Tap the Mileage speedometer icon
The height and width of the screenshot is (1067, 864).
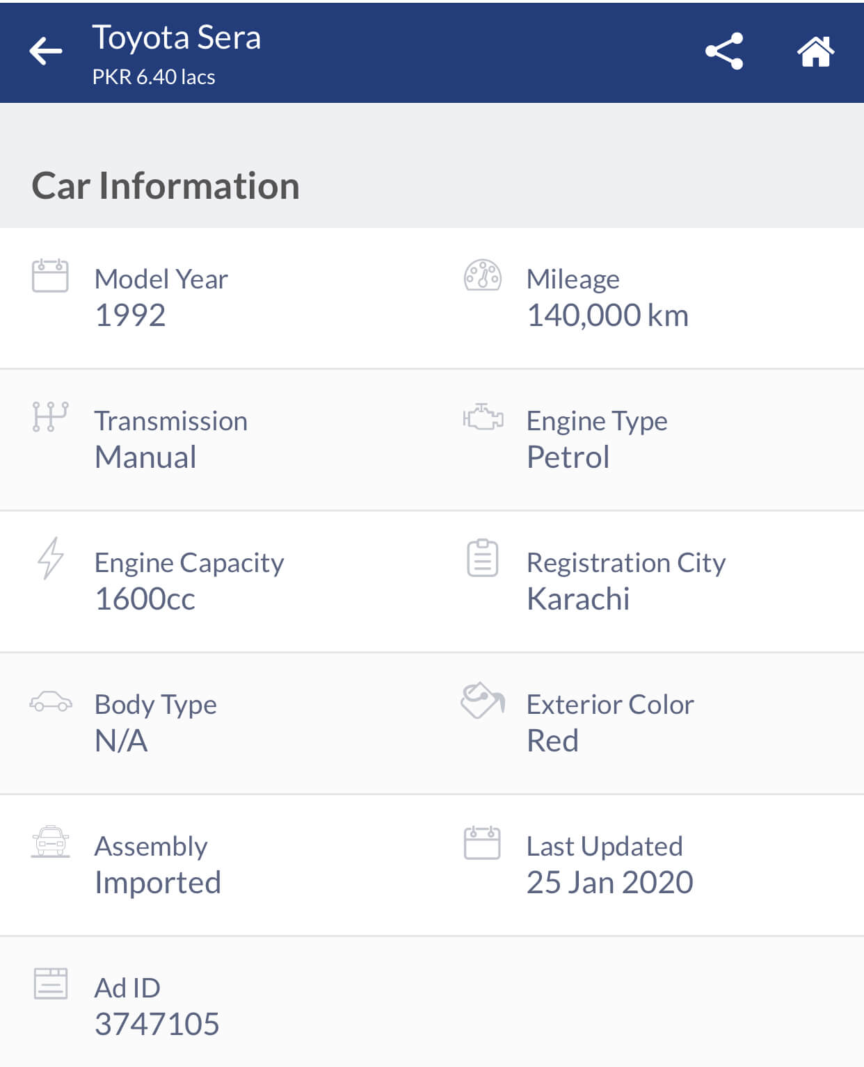click(482, 275)
